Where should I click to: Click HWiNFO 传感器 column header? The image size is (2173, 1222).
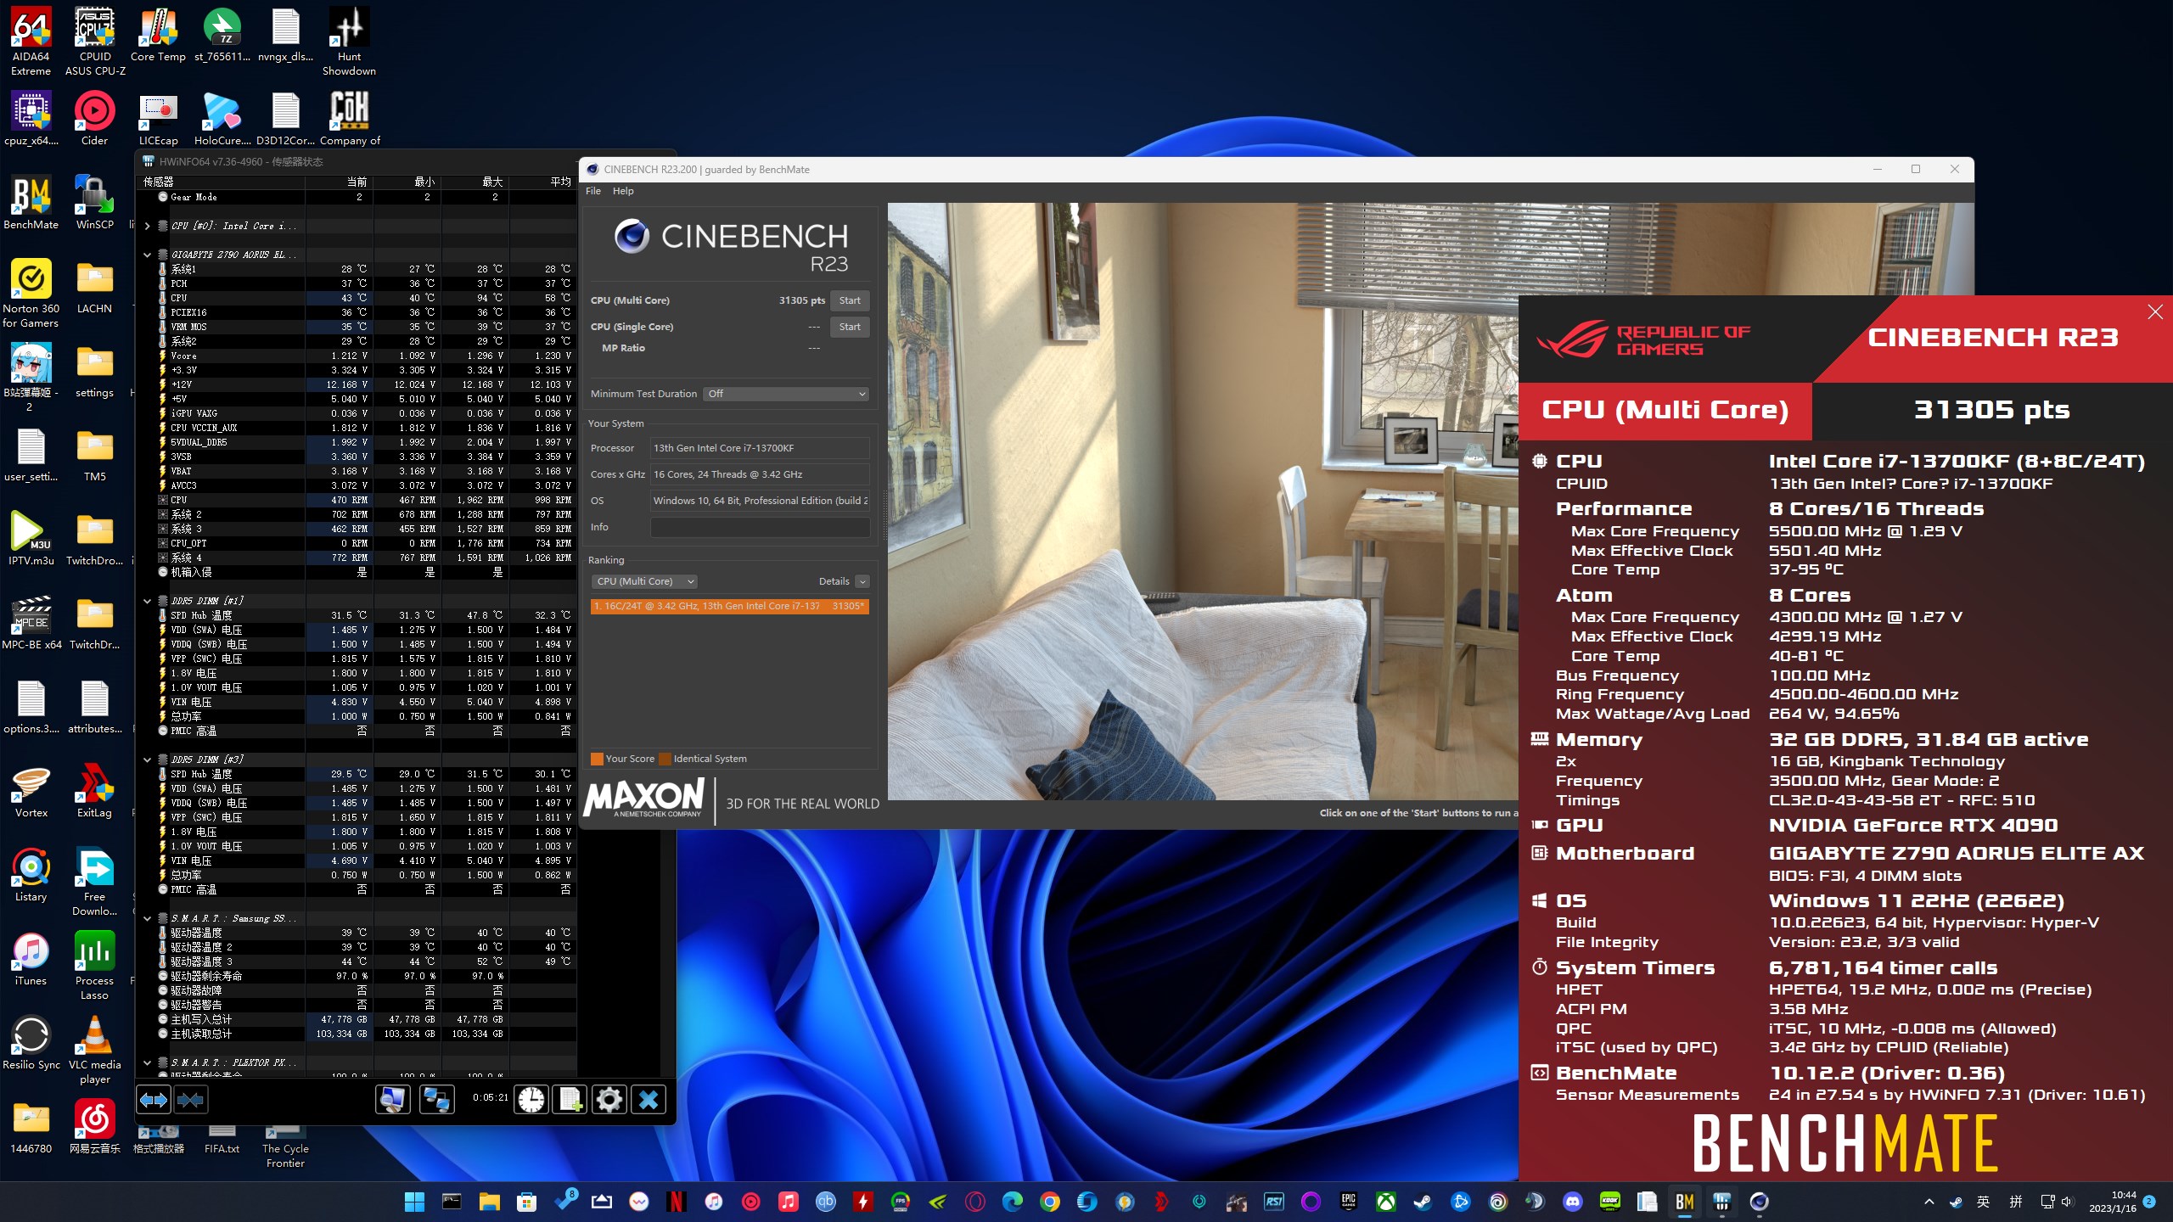click(221, 182)
